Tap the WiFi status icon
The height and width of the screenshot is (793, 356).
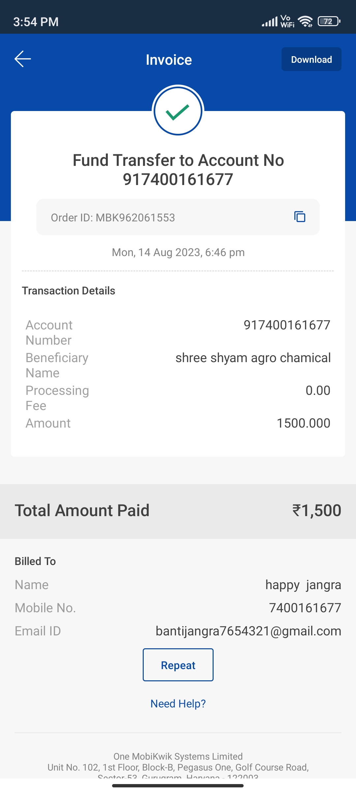click(x=305, y=22)
